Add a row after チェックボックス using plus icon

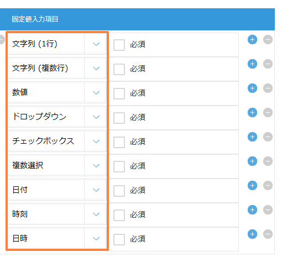tap(252, 137)
